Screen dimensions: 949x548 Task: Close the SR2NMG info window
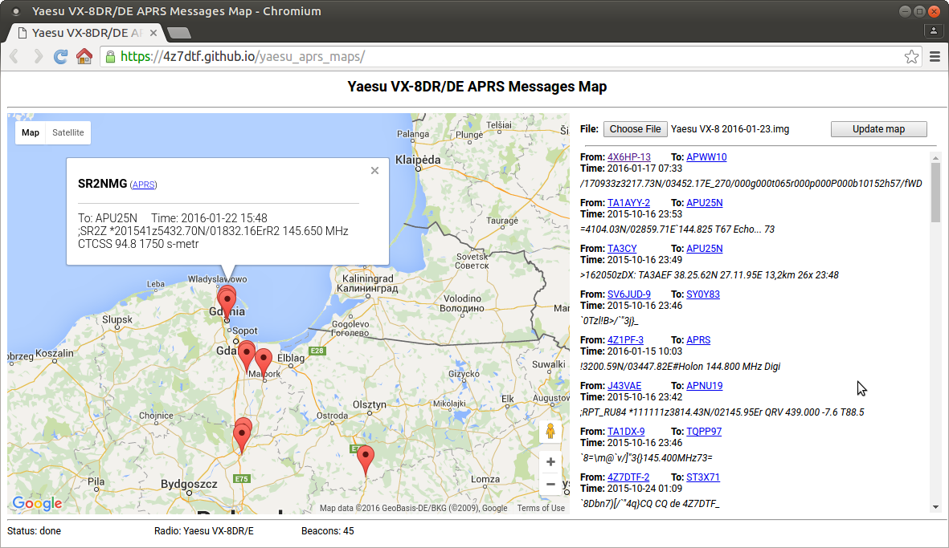click(374, 170)
